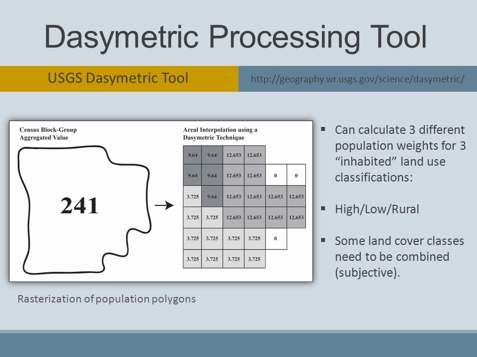
Task: Select the 'Dasymetric Processing Tool' slide title
Action: click(236, 37)
